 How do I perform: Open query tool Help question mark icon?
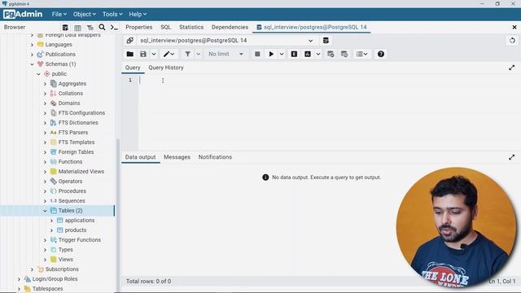pyautogui.click(x=381, y=54)
